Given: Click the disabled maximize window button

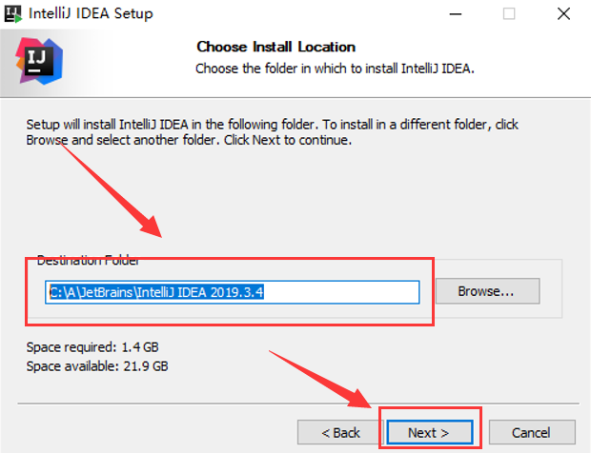Looking at the screenshot, I should [x=509, y=14].
